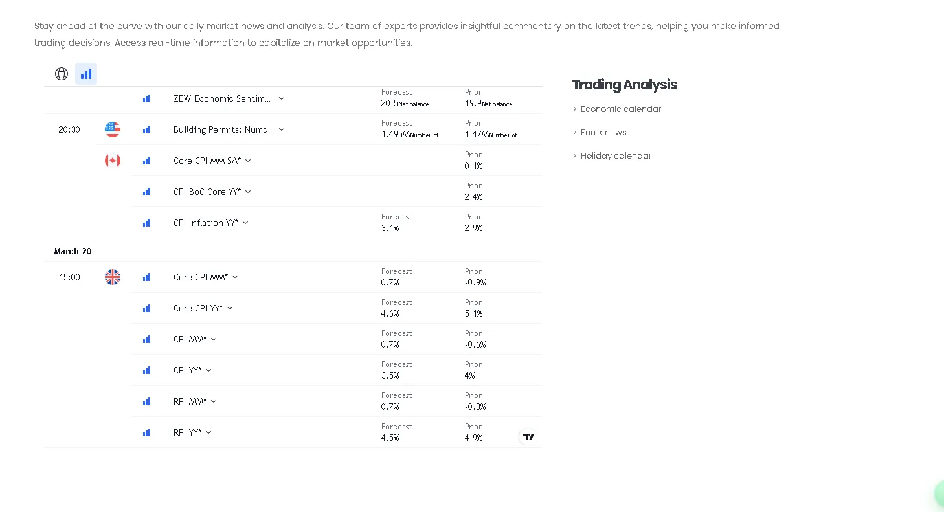The width and height of the screenshot is (944, 512).
Task: Click importance icon beside CPI Inflation YY
Action: click(x=147, y=223)
